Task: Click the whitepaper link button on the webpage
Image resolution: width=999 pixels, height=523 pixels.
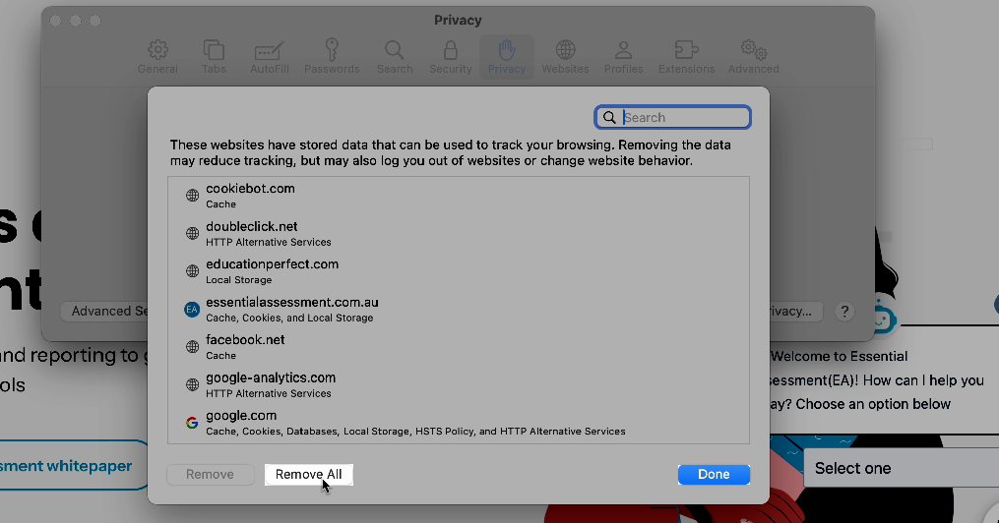Action: point(73,466)
